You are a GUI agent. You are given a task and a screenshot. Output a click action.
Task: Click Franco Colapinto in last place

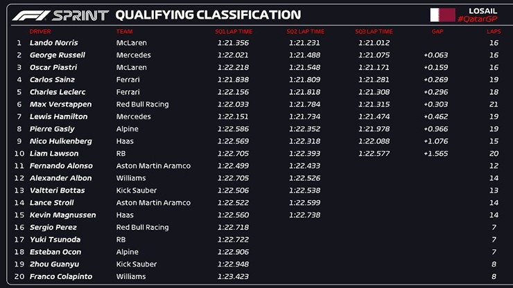[60, 277]
